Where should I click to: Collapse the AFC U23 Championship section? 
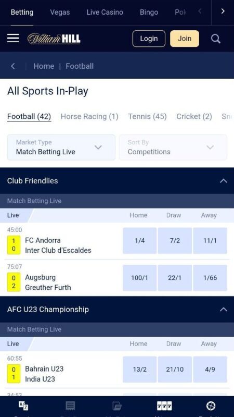[224, 309]
